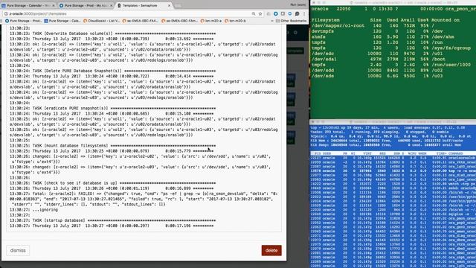Open the lon-m20-b bookmark
The image size is (476, 268).
point(236,21)
